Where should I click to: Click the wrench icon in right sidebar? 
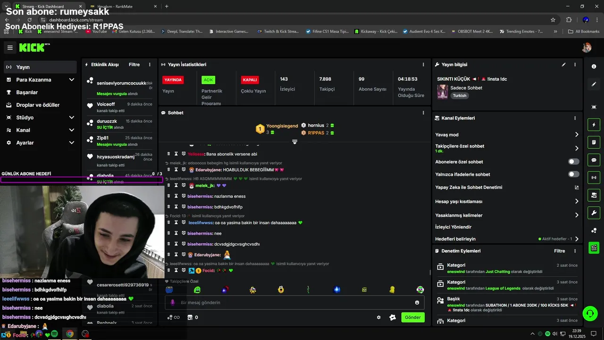594,212
